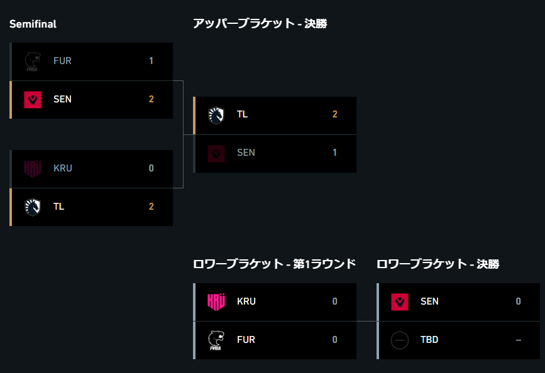Click the TBD placeholder circle icon
545x373 pixels.
tap(400, 340)
